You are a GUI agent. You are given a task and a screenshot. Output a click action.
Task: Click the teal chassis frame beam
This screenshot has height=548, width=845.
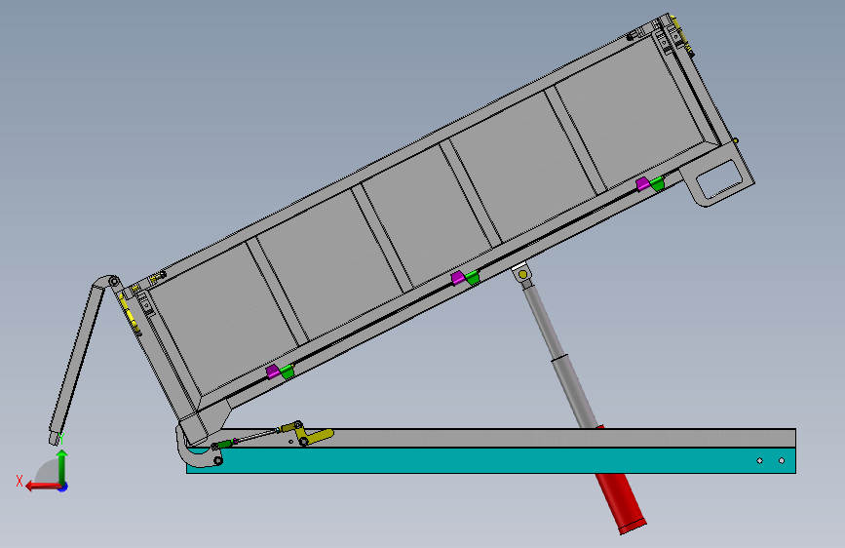[x=490, y=460]
